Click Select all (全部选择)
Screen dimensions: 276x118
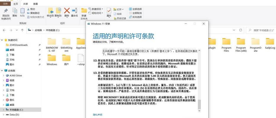[x=135, y=9]
